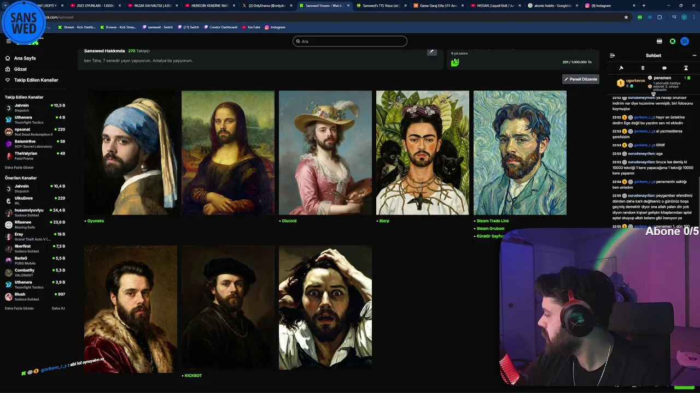
Task: Open the Frida Kahlo style portrait panel
Action: tap(423, 153)
